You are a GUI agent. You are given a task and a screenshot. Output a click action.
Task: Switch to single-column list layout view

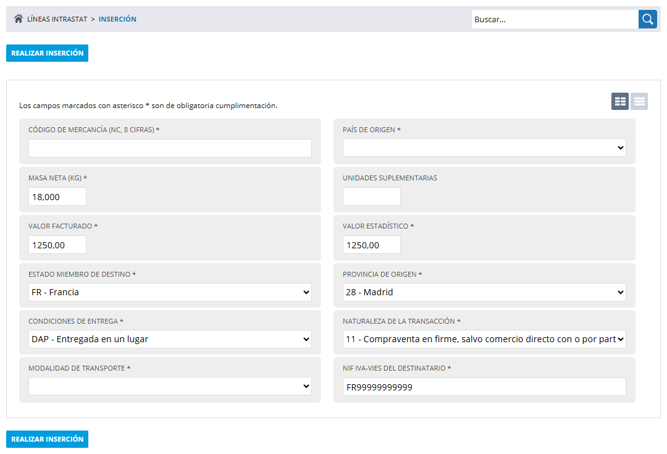(639, 101)
